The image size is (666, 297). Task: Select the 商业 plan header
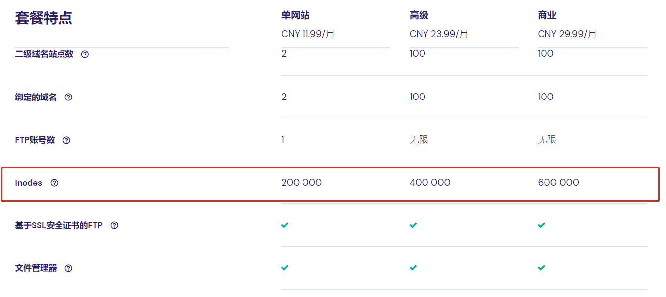[x=547, y=16]
